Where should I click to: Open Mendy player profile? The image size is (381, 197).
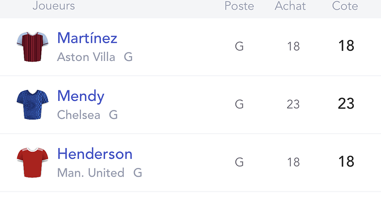[80, 97]
